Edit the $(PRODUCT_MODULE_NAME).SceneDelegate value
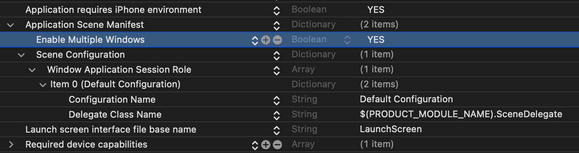579x153 pixels. point(461,114)
